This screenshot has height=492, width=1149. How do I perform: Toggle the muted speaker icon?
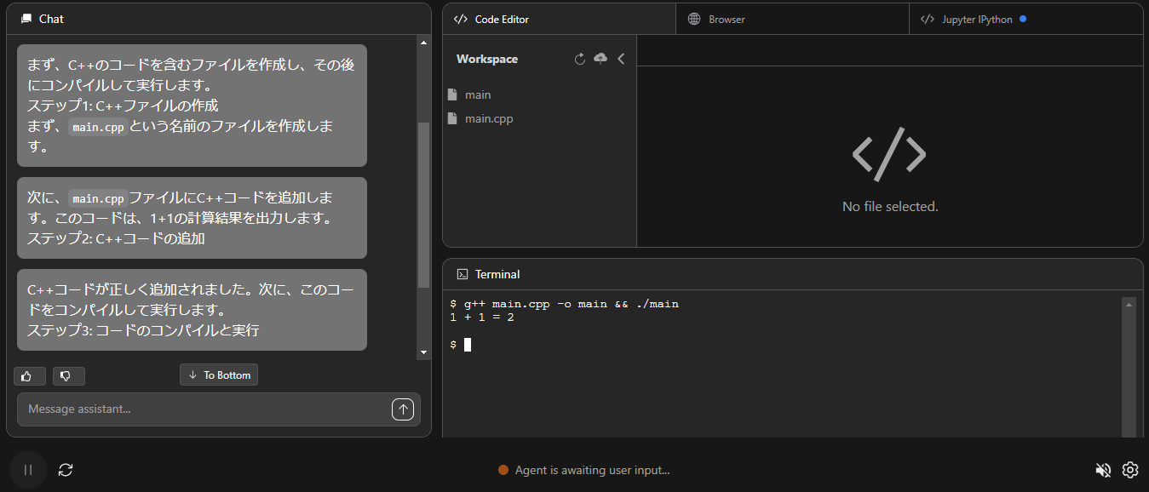[1103, 470]
